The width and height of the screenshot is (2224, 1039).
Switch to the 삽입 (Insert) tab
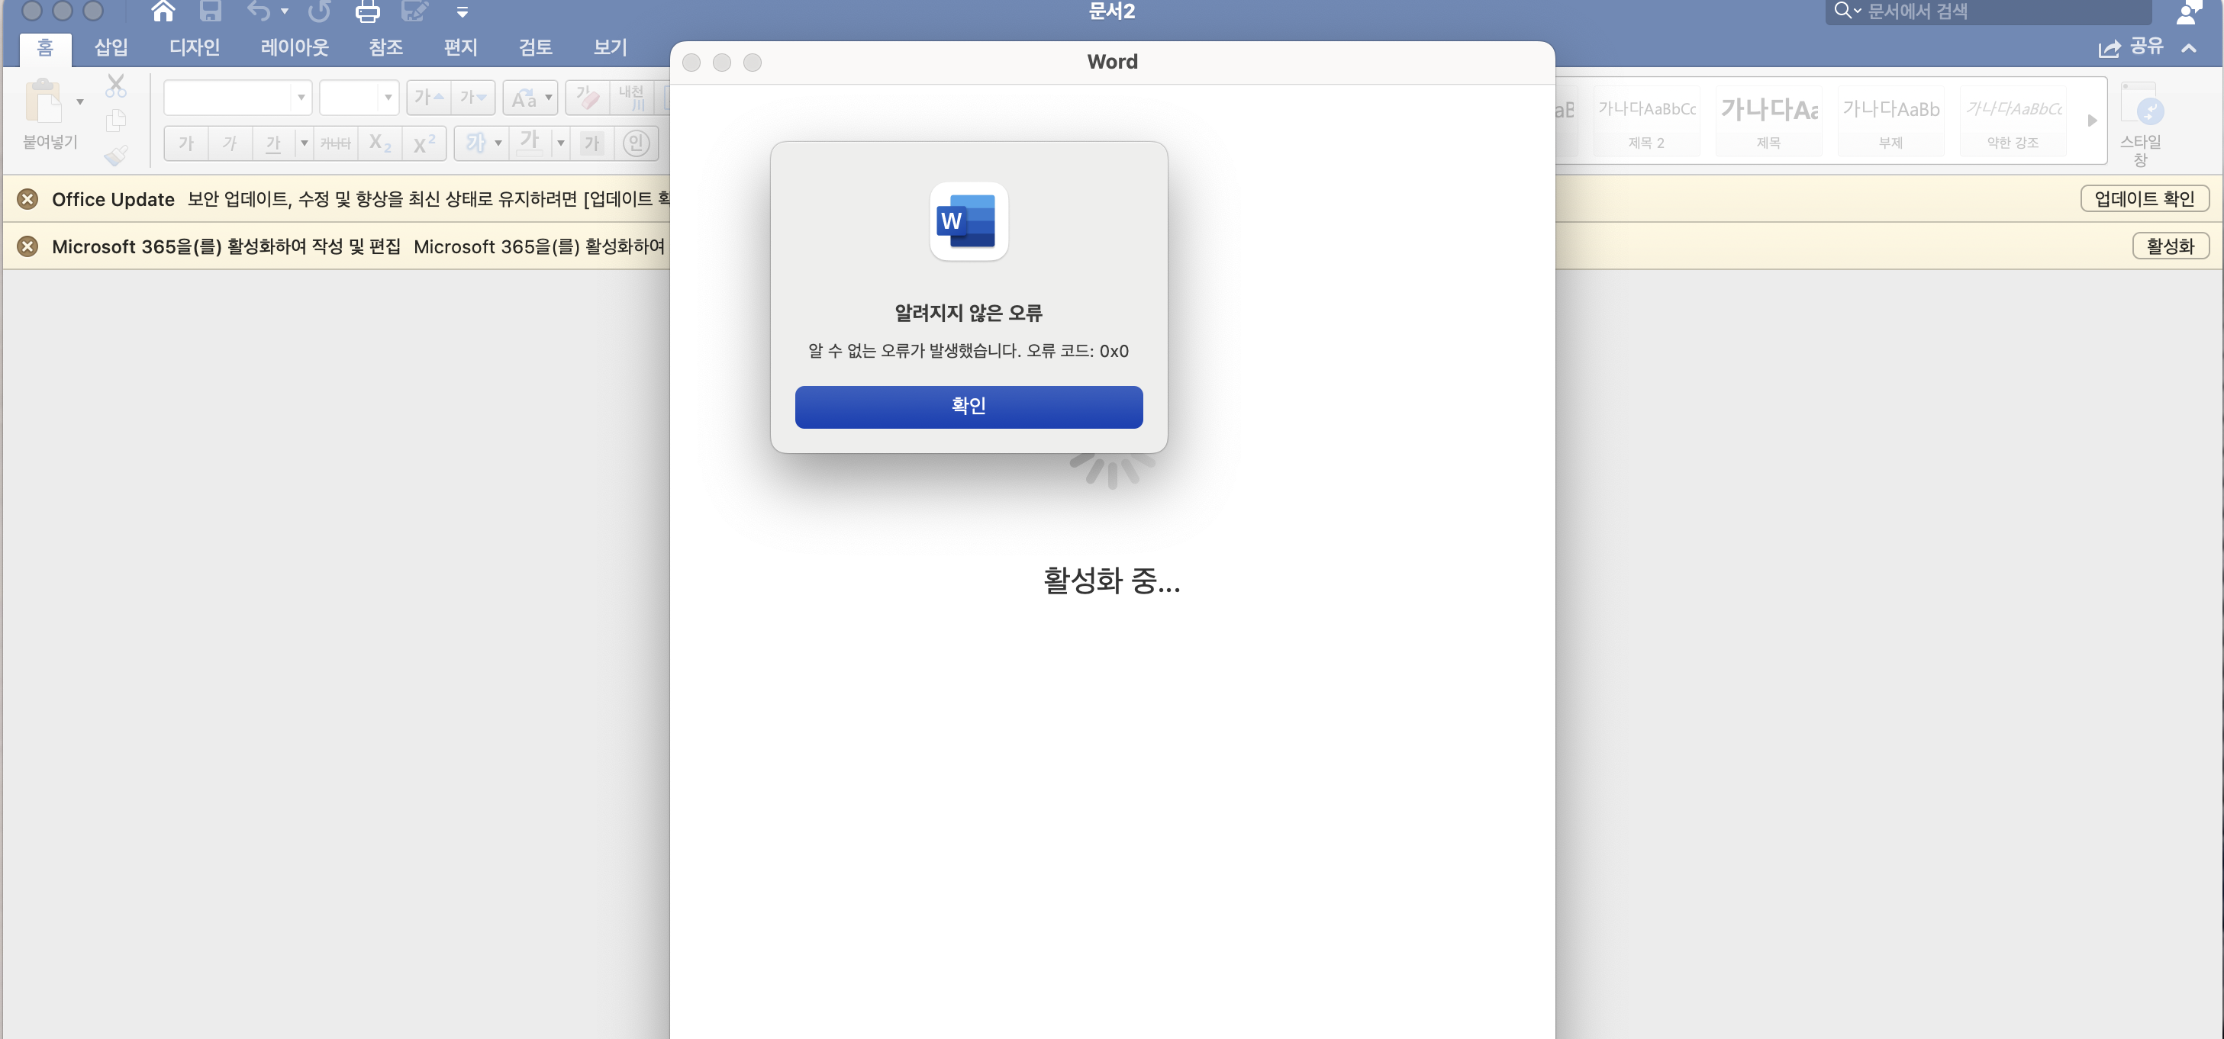click(x=111, y=47)
